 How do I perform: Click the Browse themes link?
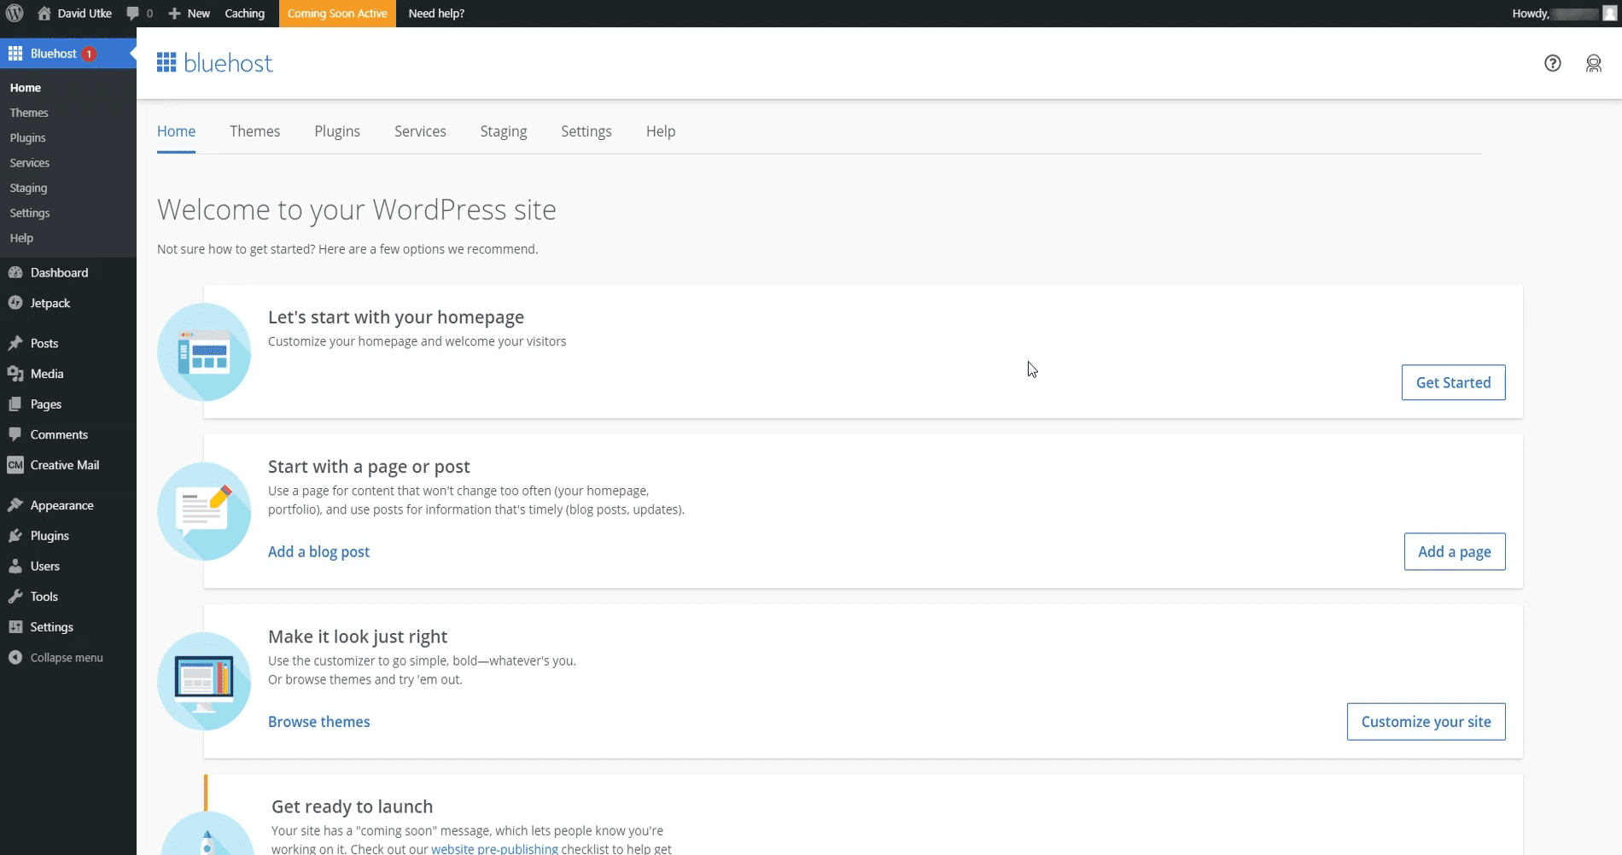(x=318, y=722)
